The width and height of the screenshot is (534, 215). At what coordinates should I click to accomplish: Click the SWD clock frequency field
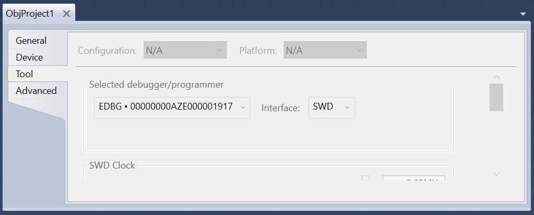coord(413,180)
